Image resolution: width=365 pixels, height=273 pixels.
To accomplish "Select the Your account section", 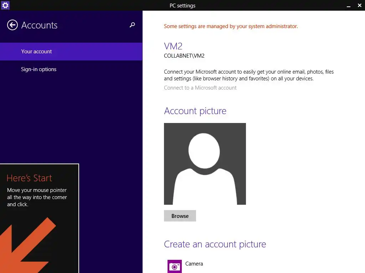I will [71, 52].
